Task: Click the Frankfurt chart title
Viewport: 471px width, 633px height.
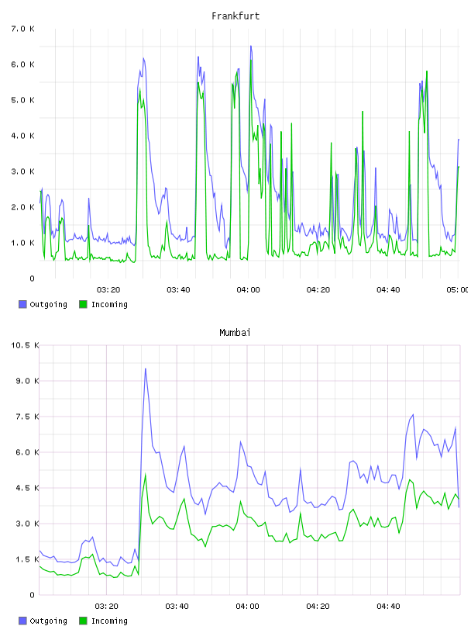Action: click(x=235, y=16)
